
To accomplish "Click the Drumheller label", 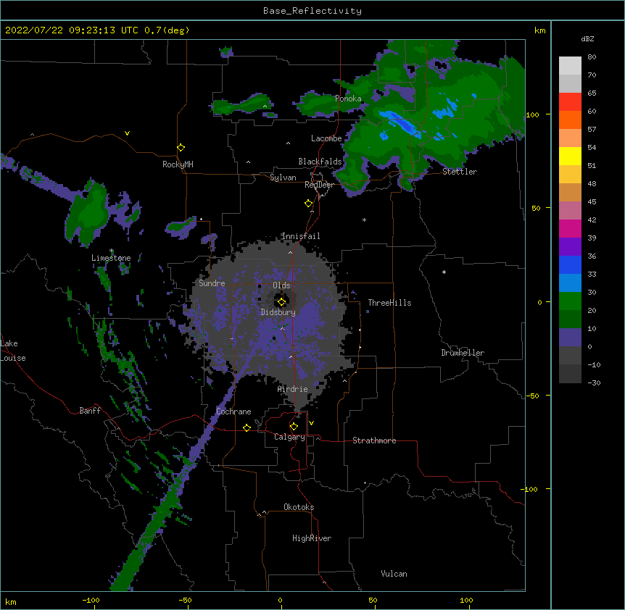I will [x=463, y=353].
